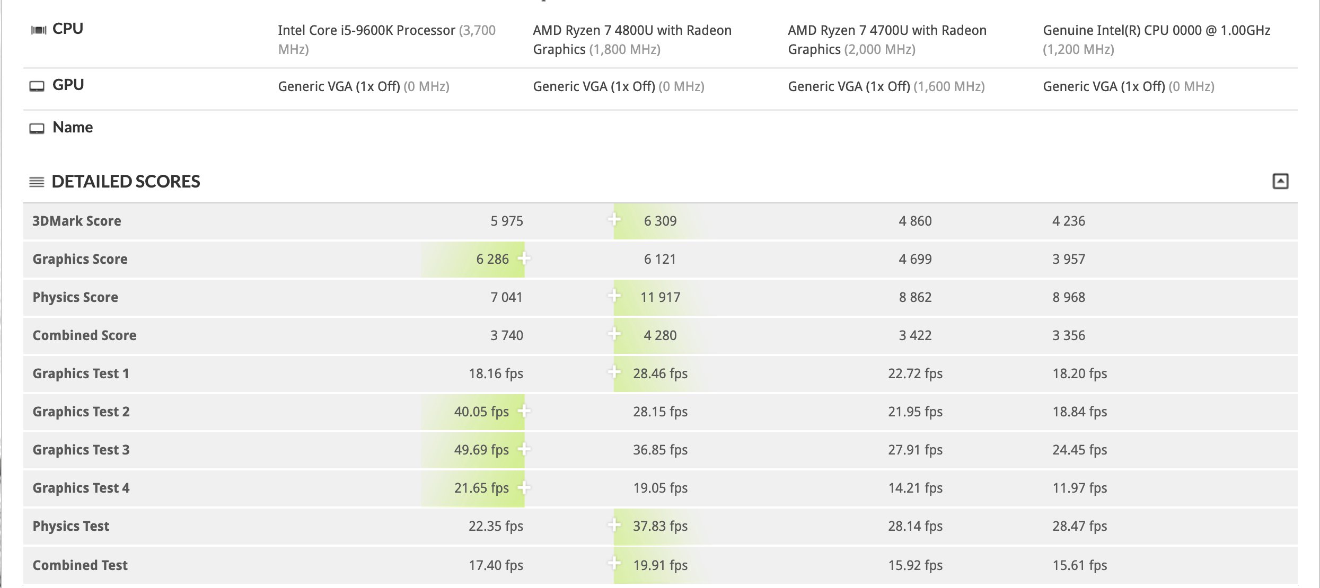The width and height of the screenshot is (1320, 588).
Task: Click the Name row monitor icon
Action: (37, 129)
